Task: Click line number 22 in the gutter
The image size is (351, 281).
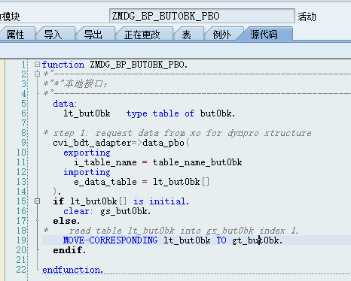Action: point(21,270)
